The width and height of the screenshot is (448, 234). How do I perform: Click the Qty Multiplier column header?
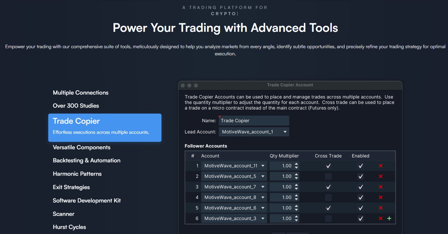(284, 156)
